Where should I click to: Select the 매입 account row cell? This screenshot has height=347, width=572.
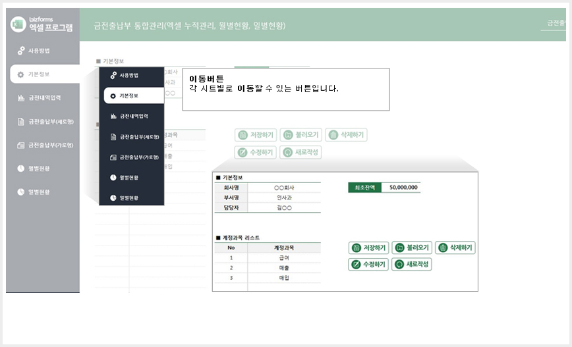tap(284, 278)
